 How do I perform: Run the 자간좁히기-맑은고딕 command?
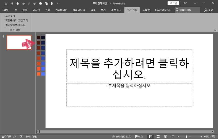[16, 20]
